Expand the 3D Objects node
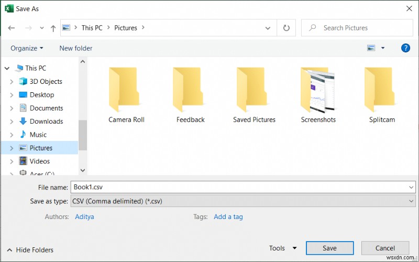 12,82
